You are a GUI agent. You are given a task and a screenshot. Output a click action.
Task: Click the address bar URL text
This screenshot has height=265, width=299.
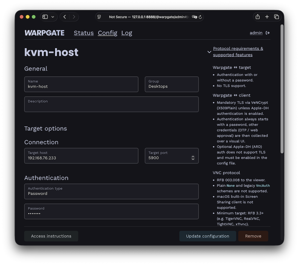(149, 17)
